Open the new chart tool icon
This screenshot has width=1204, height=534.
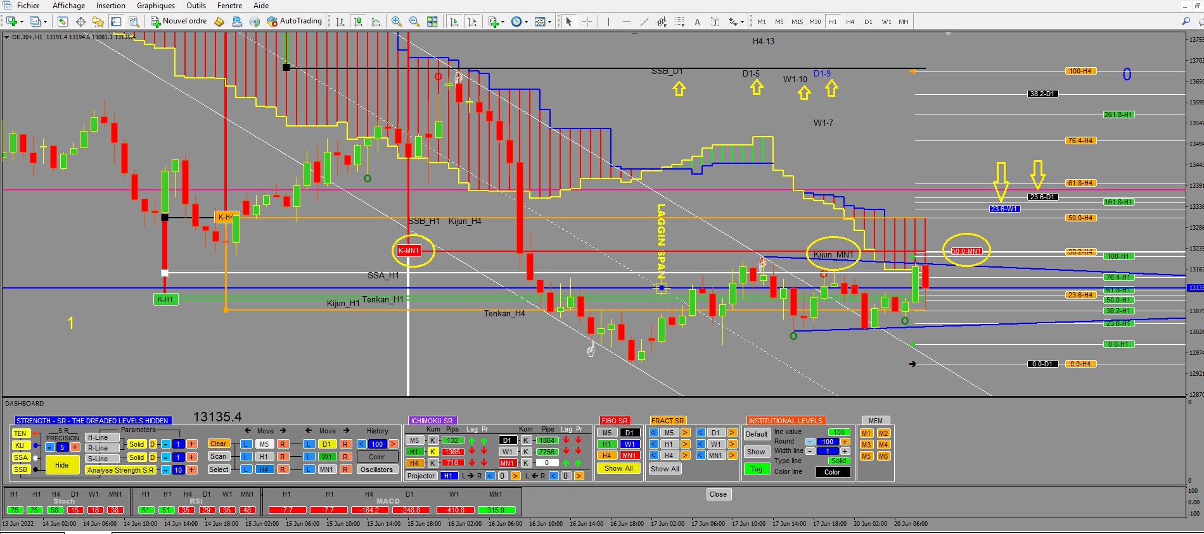[11, 22]
